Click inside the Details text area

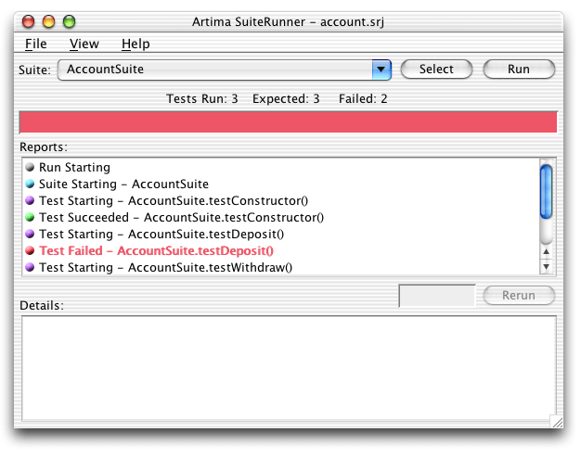(289, 368)
